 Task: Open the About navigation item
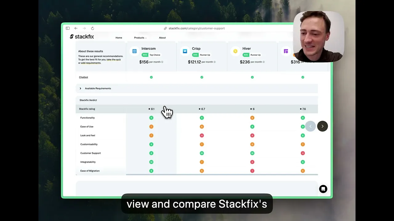point(162,38)
